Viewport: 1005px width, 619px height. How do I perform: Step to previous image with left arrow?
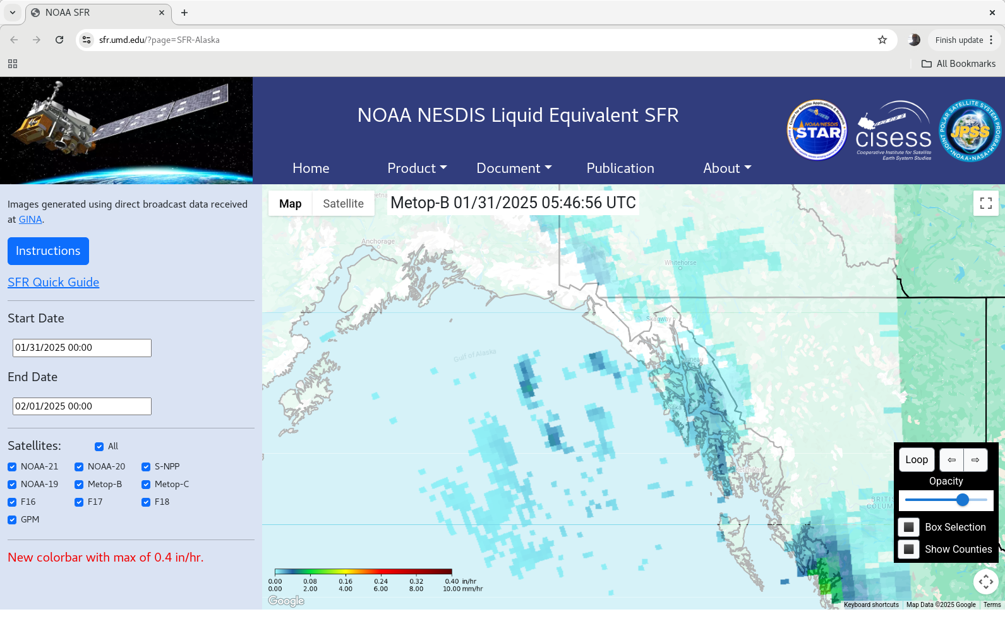point(951,460)
